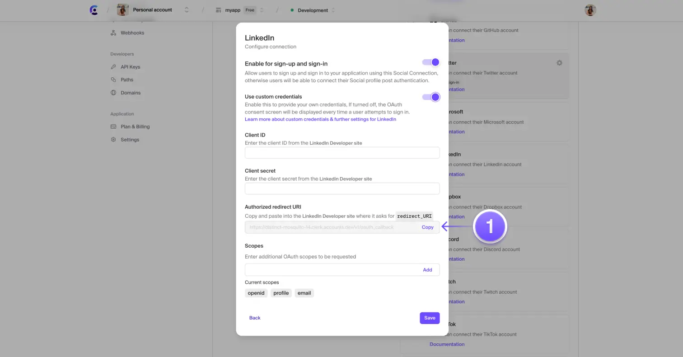
Task: Open the Personal account switcher chevron
Action: tap(186, 9)
